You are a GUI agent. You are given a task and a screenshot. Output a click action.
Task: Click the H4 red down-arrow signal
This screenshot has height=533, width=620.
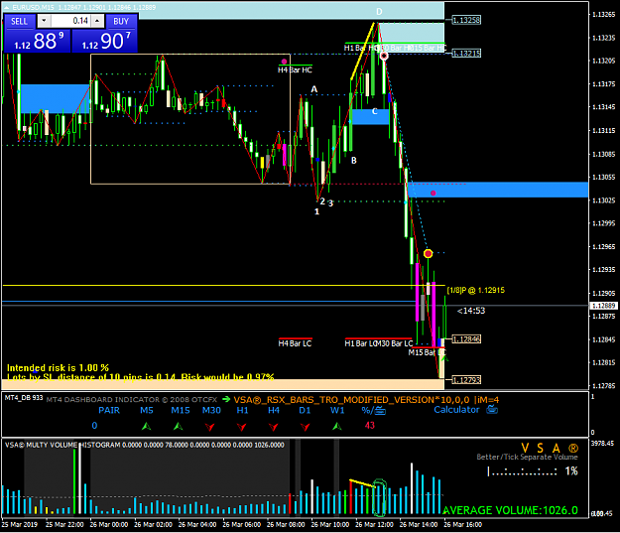pos(273,427)
